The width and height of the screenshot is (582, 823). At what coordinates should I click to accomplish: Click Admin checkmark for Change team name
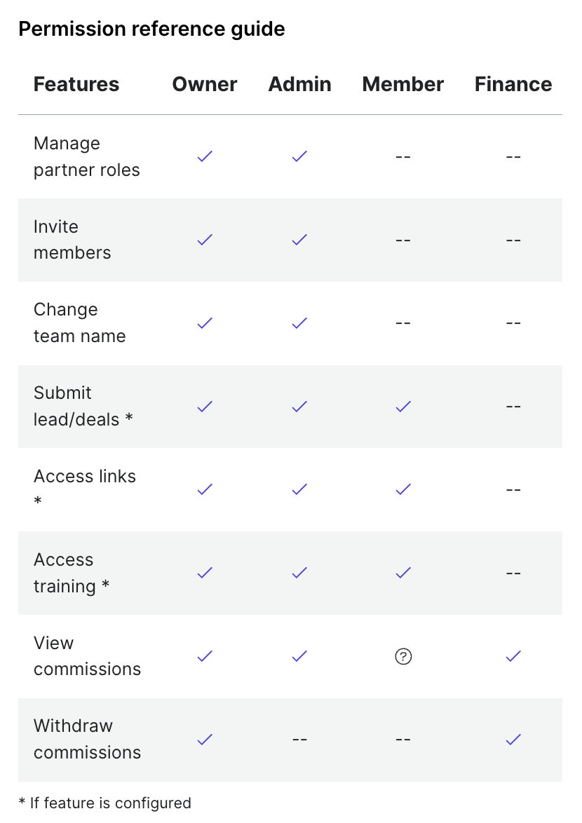click(x=299, y=322)
